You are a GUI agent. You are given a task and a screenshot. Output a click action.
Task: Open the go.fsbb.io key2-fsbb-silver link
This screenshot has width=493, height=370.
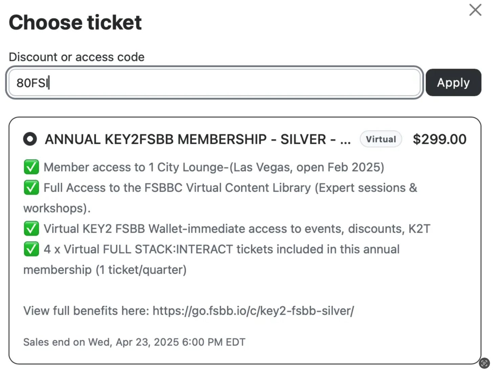(253, 311)
